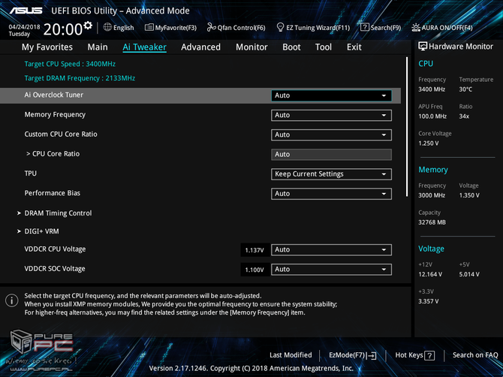Switch to Boot tab
Viewport: 503px width, 377px height.
tap(291, 47)
